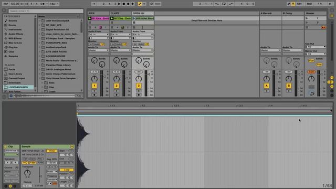Expand the Bass subfolder
This screenshot has width=336, height=189.
pyautogui.click(x=43, y=83)
